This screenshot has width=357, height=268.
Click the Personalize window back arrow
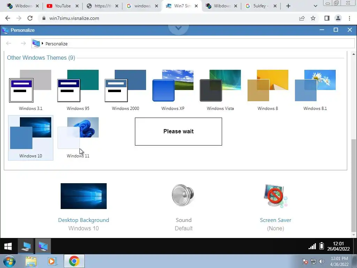tap(9, 43)
